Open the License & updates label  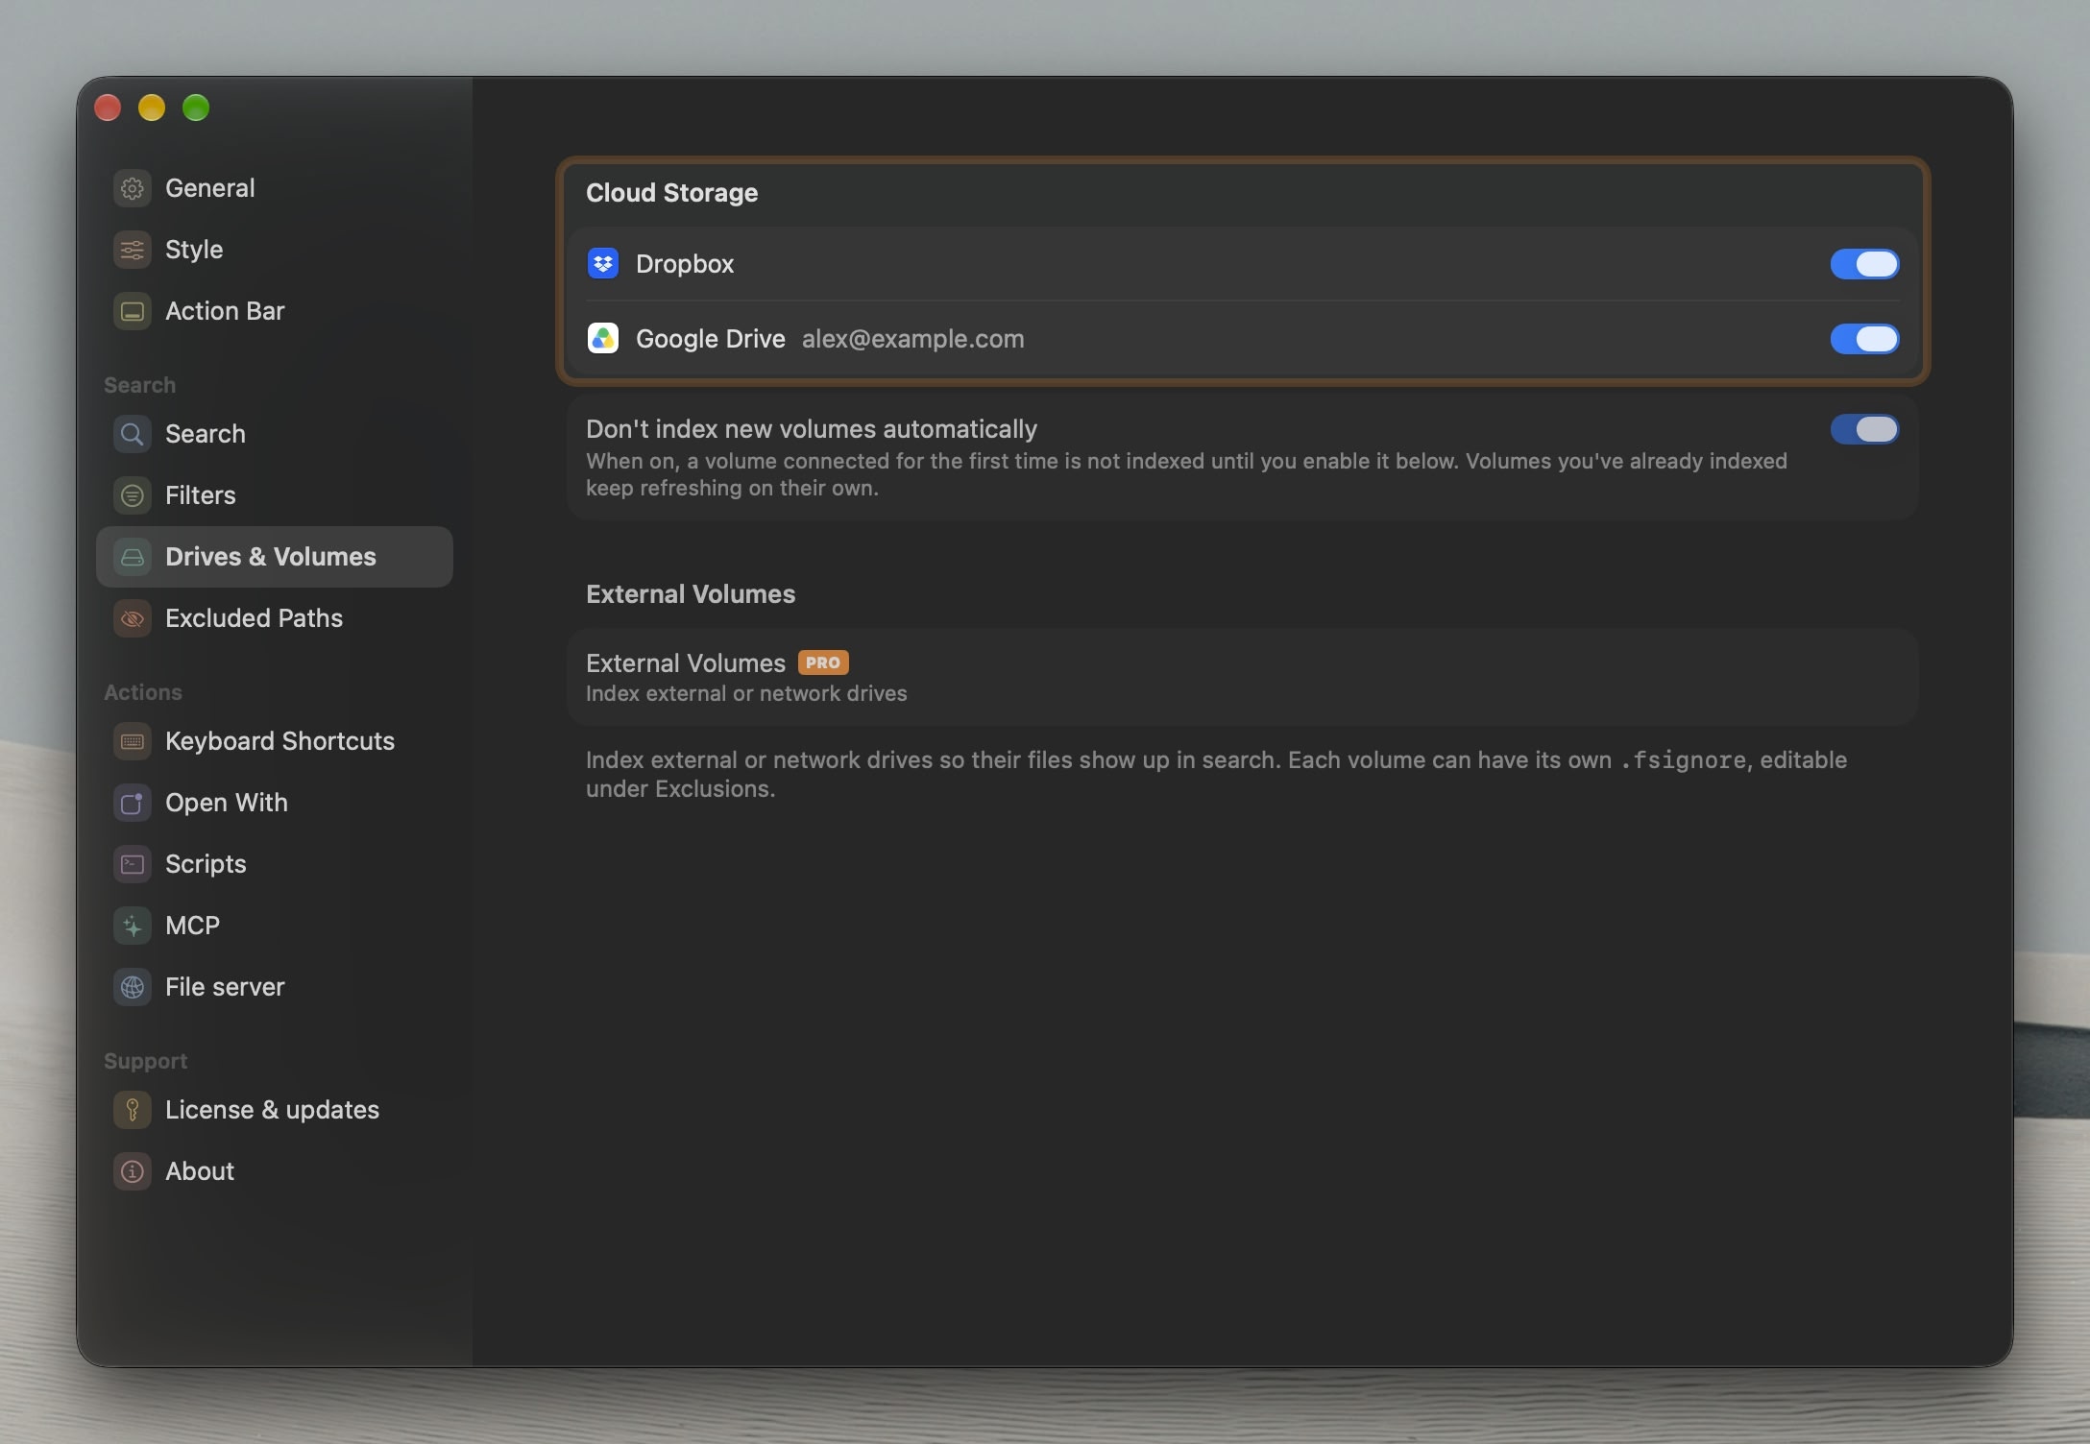(272, 1110)
